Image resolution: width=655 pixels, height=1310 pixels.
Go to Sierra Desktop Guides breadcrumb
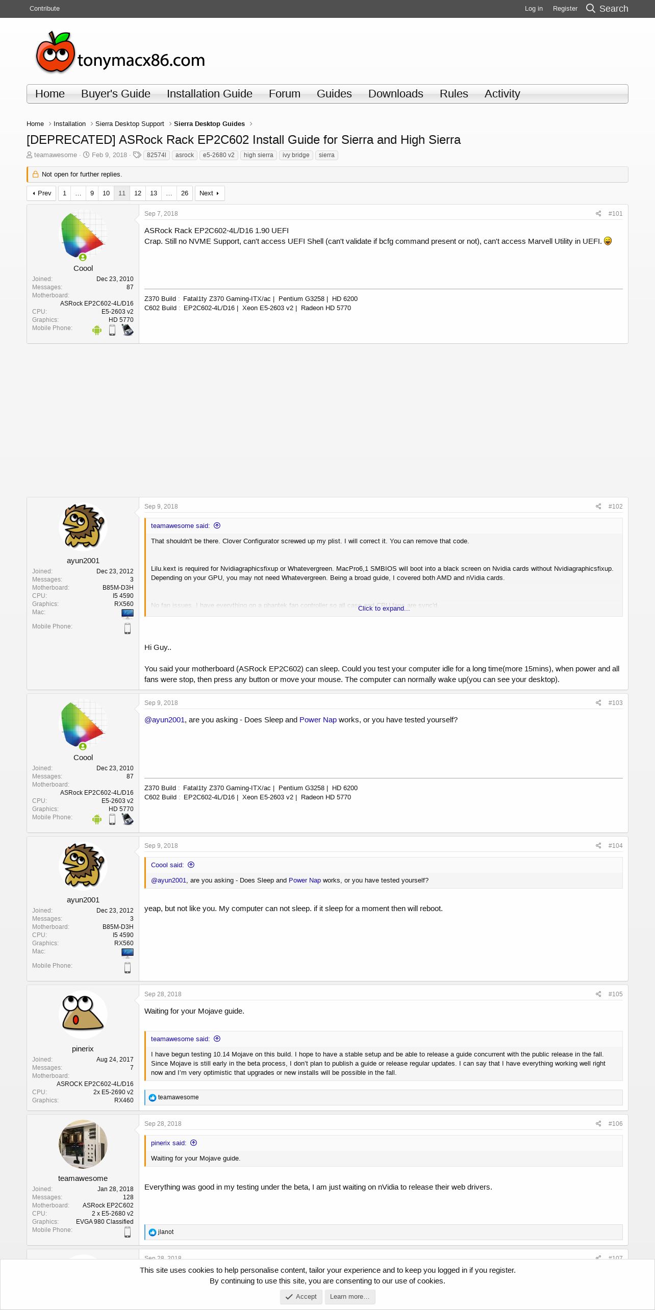point(209,124)
